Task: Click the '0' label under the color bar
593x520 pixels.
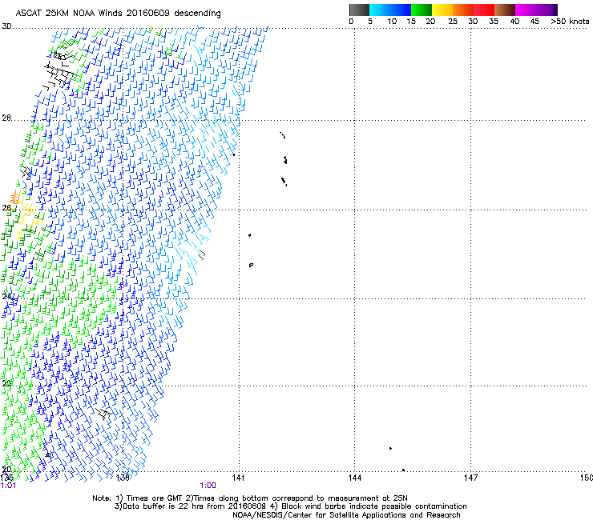Action: [351, 22]
